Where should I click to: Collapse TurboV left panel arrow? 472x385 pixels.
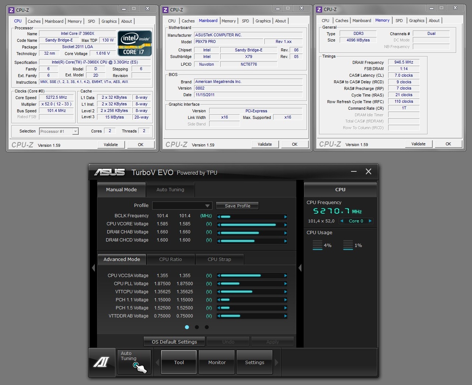(x=93, y=268)
